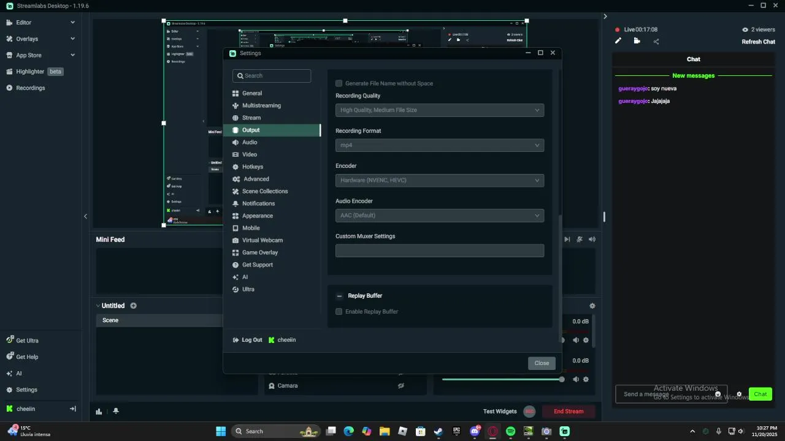785x441 pixels.
Task: Enable the Replay Buffer checkbox
Action: pos(339,312)
